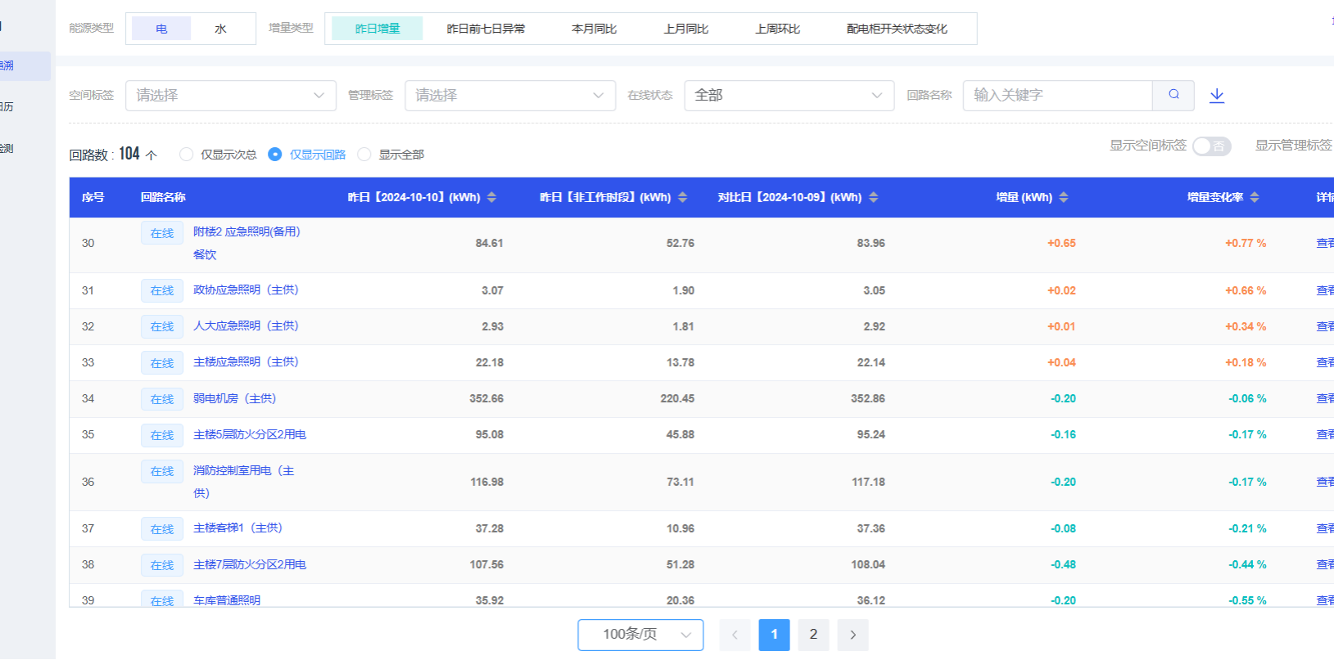Expand the 在线状态 全部 dropdown
The image size is (1334, 660).
pos(788,96)
